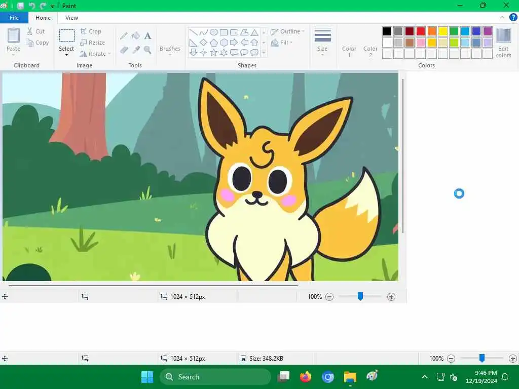Choose the Oval callout shape
The image size is (519, 389).
point(244,53)
